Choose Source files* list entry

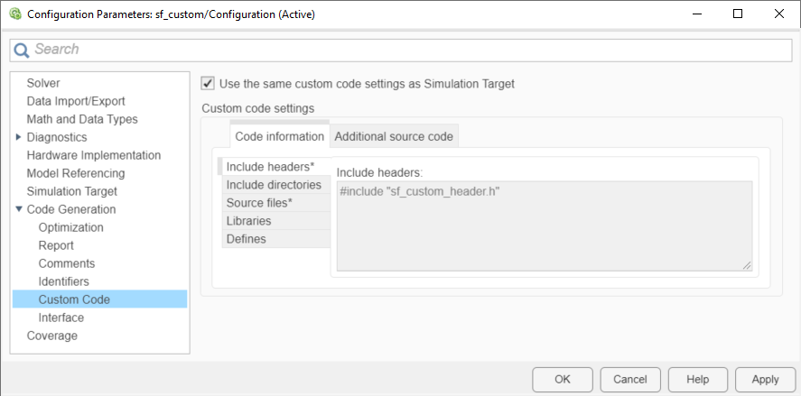pyautogui.click(x=259, y=203)
